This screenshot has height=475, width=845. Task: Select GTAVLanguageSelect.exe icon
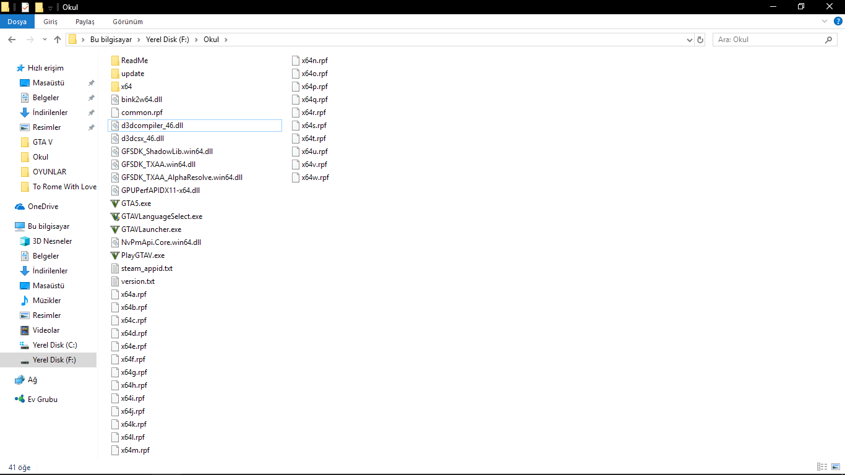coord(114,216)
